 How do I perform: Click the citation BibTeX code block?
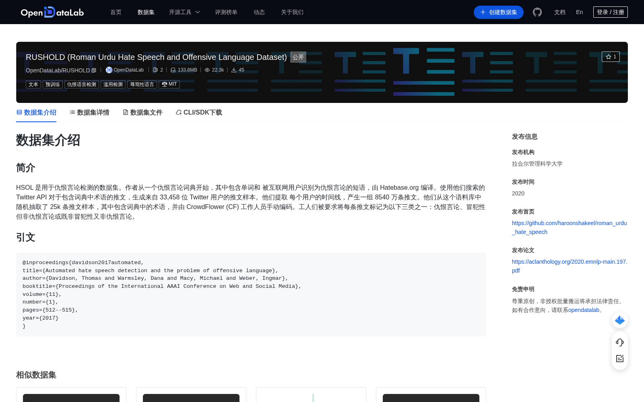coord(251,294)
